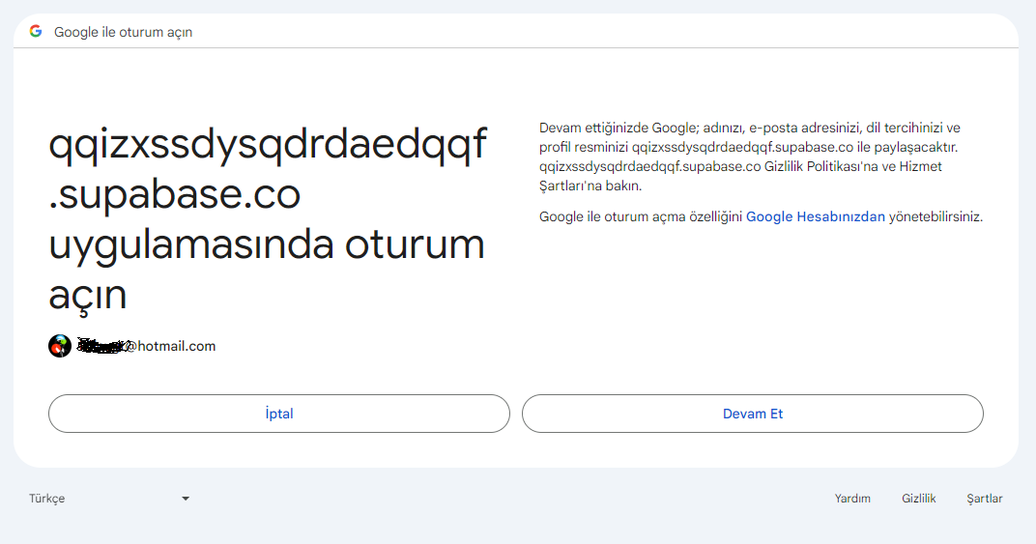
Task: Click the 'Gizlilik Politikası'na' text in paragraph
Action: 821,166
